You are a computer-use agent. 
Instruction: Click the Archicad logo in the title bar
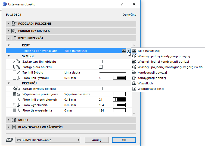coord(5,4)
